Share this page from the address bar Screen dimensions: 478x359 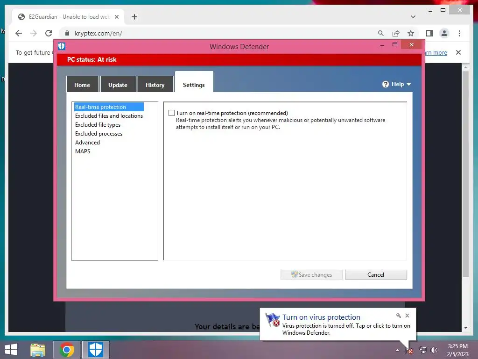(x=396, y=33)
